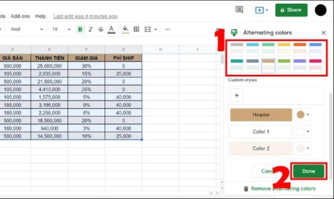Click the sheet vertical scrollbar thumb
Screen dimensions: 334x199
222,59
